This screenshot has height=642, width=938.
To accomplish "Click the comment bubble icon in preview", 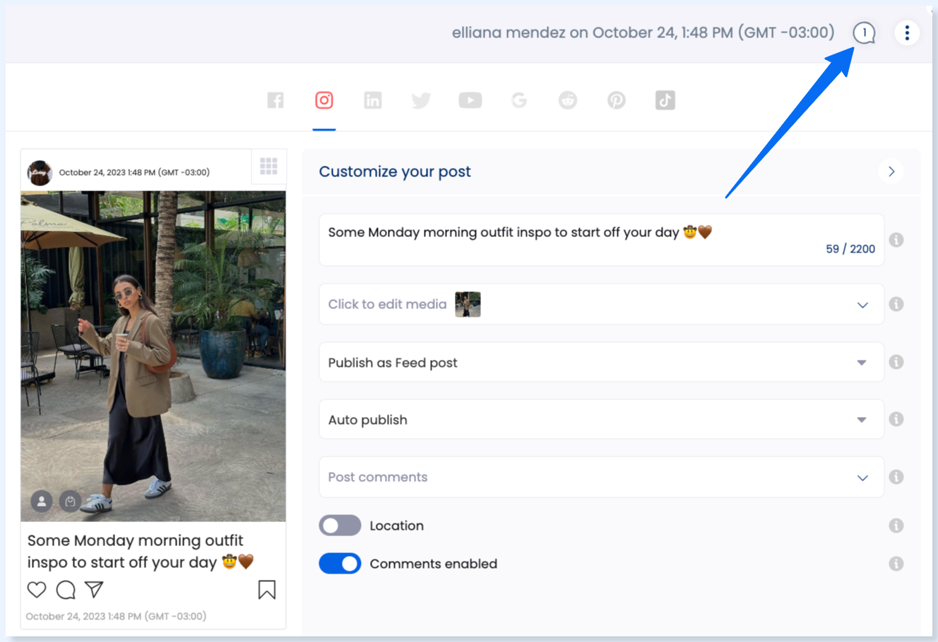I will pyautogui.click(x=66, y=590).
